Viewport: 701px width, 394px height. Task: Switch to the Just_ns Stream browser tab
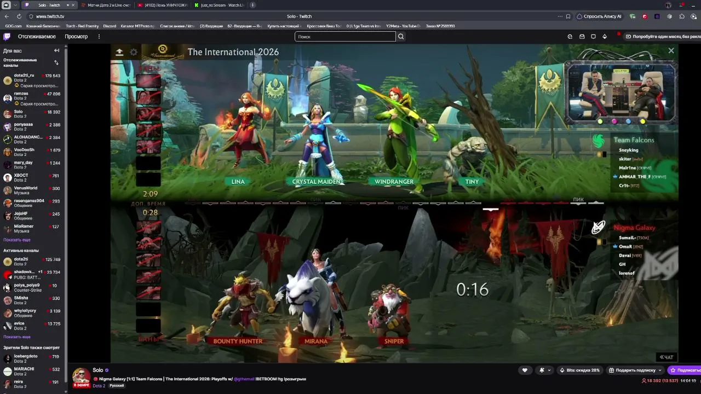[x=219, y=5]
